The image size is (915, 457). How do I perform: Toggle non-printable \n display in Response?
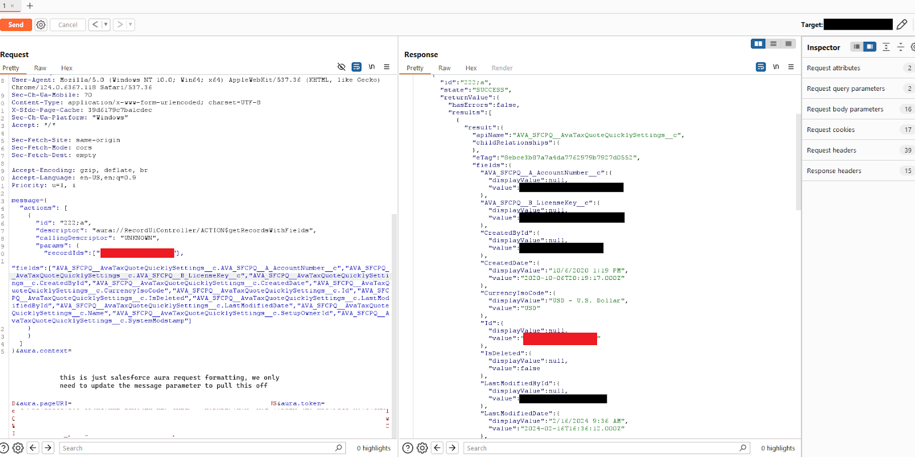coord(776,67)
